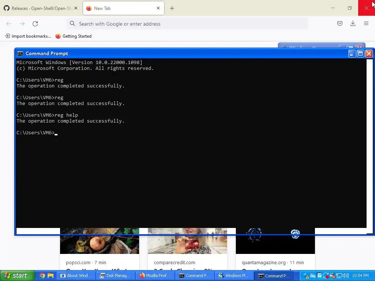Screen dimensions: 375x281
Task: Click comparecredit.com source text
Action: (x=174, y=263)
